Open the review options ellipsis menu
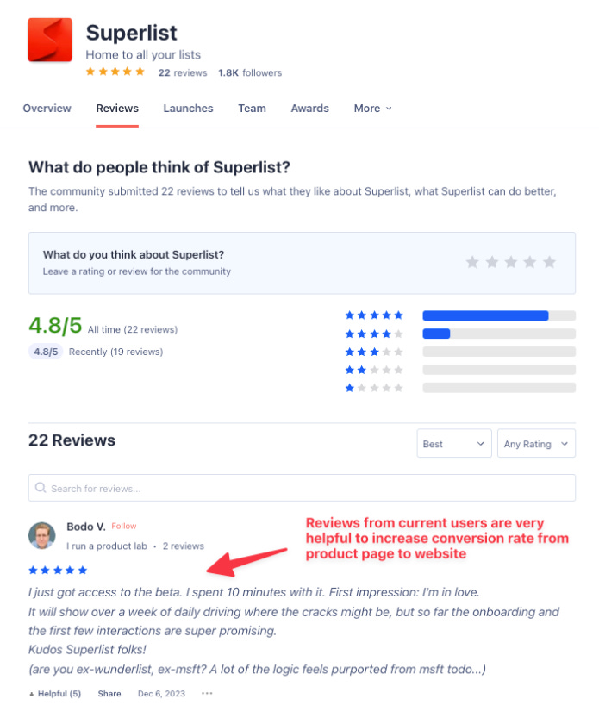Viewport: 599px width, 705px height. pyautogui.click(x=206, y=693)
